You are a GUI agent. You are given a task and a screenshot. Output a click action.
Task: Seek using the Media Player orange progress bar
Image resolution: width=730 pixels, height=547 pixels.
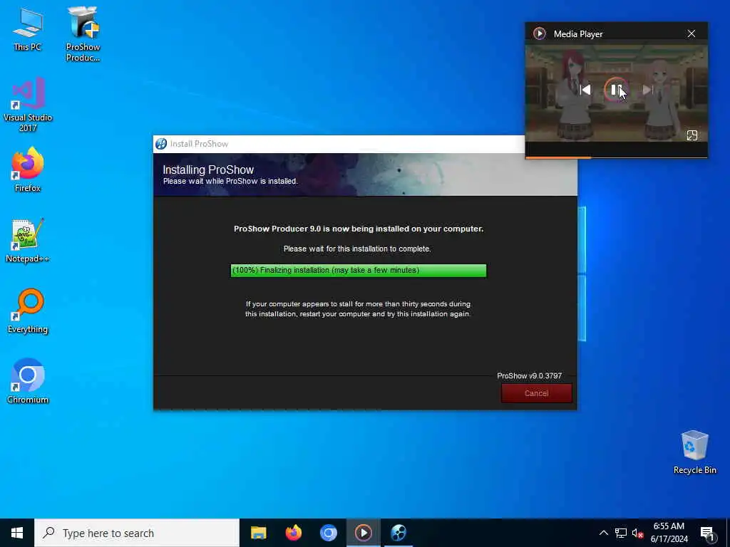617,157
